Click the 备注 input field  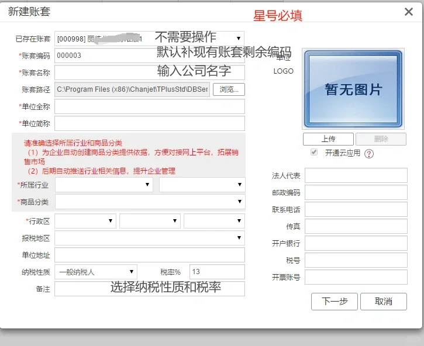(150, 289)
